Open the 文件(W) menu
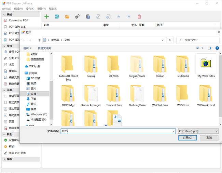 6,9
